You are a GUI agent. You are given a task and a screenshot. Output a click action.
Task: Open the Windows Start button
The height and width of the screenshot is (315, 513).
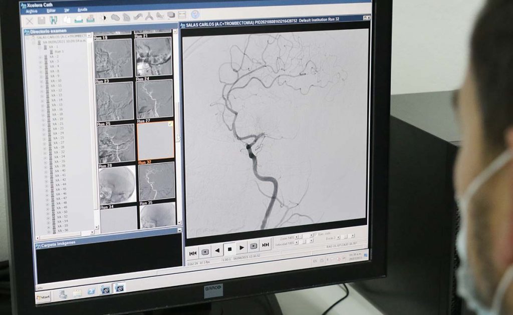coord(43,297)
